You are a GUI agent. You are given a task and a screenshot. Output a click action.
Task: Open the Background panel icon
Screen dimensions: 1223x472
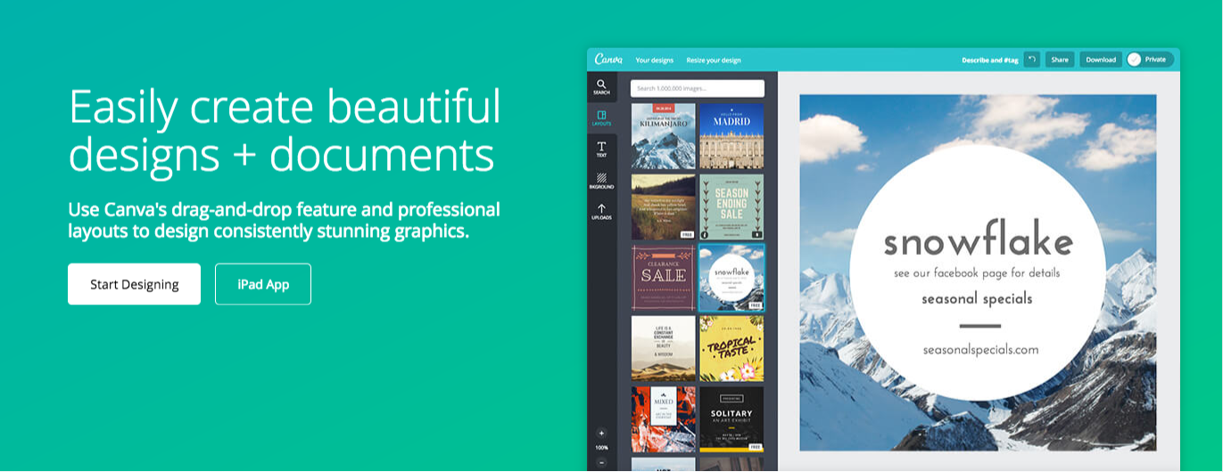601,181
